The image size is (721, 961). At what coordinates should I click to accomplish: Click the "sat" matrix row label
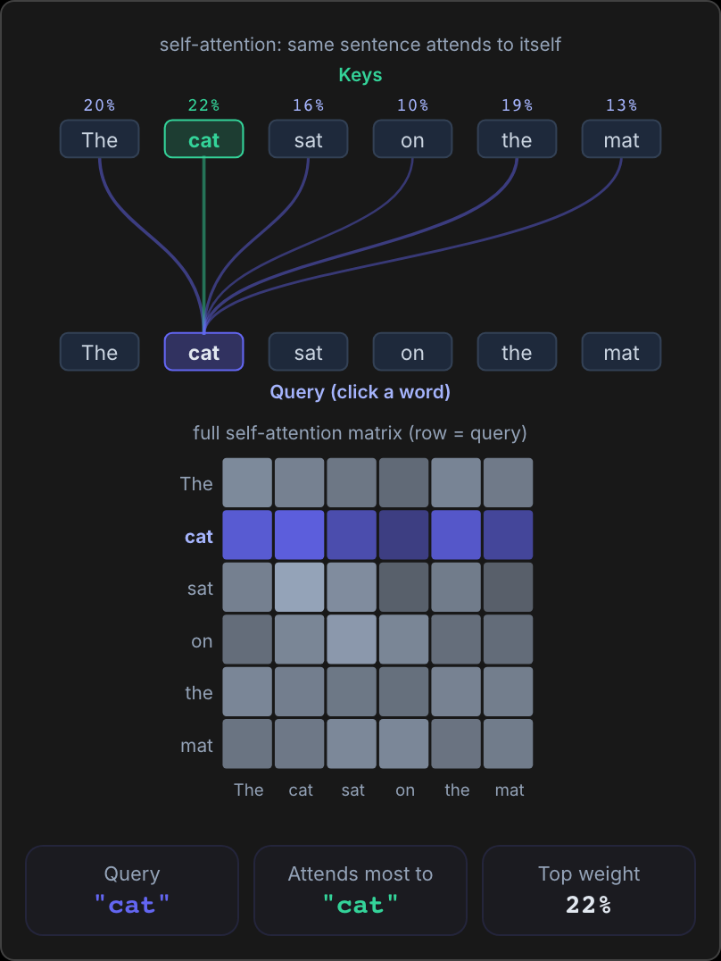coord(200,589)
